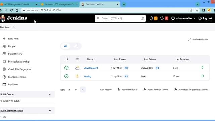
Task: Click the sunny weather icon for testing
Action: [x=77, y=76]
